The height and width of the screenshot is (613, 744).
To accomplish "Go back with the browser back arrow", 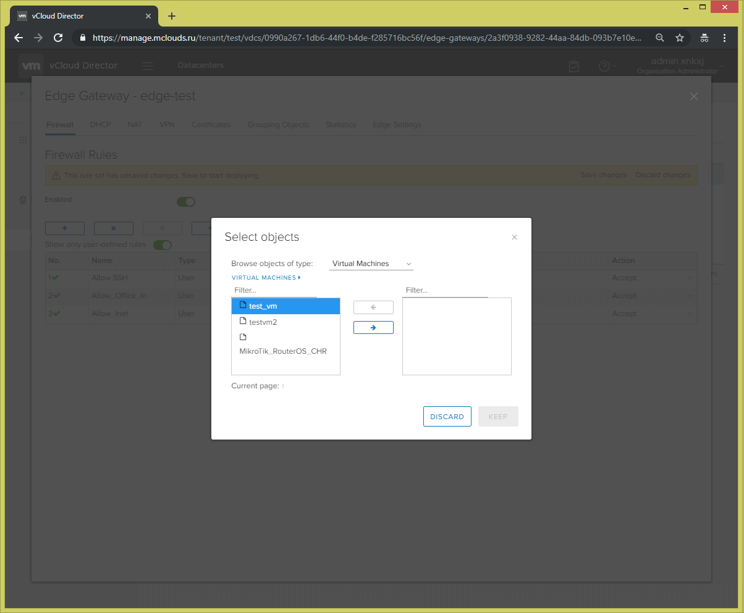I will [19, 38].
